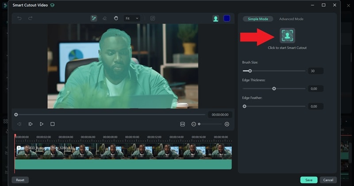Viewport: 354px width, 186px height.
Task: Reset all cutout settings
Action: tap(20, 180)
